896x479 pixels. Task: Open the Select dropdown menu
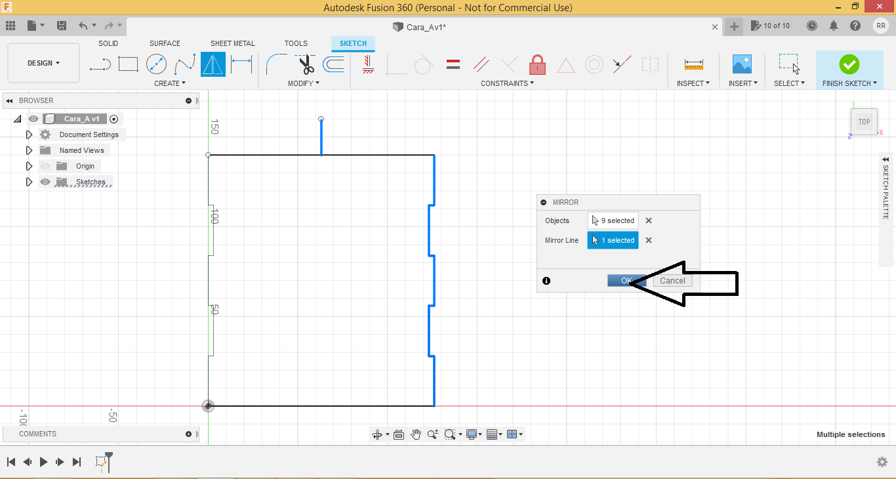(x=789, y=83)
